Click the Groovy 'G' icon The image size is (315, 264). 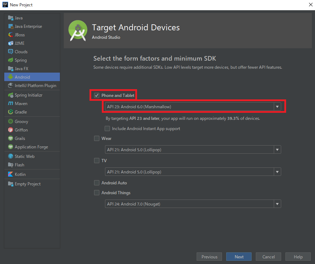(x=11, y=121)
